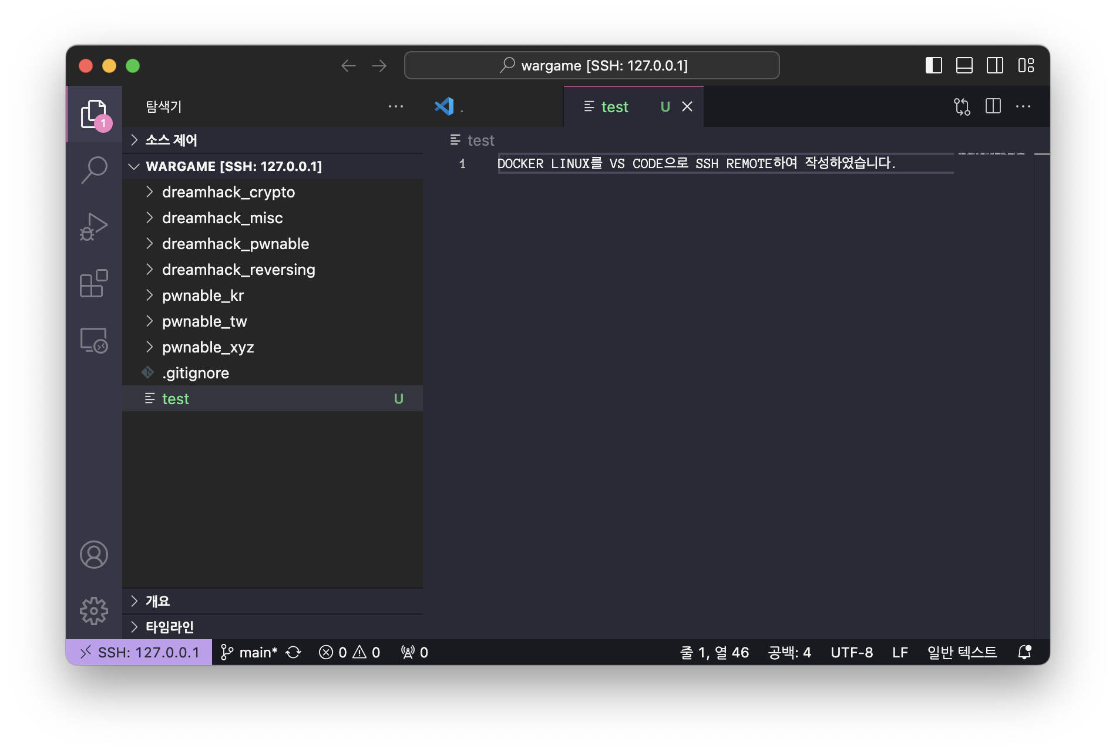Go back with the left arrow

(349, 66)
